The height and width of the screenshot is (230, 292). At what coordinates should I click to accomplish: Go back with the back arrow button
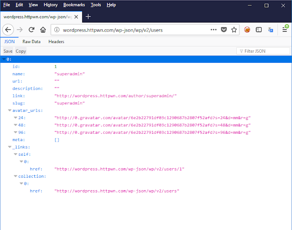tap(8, 30)
